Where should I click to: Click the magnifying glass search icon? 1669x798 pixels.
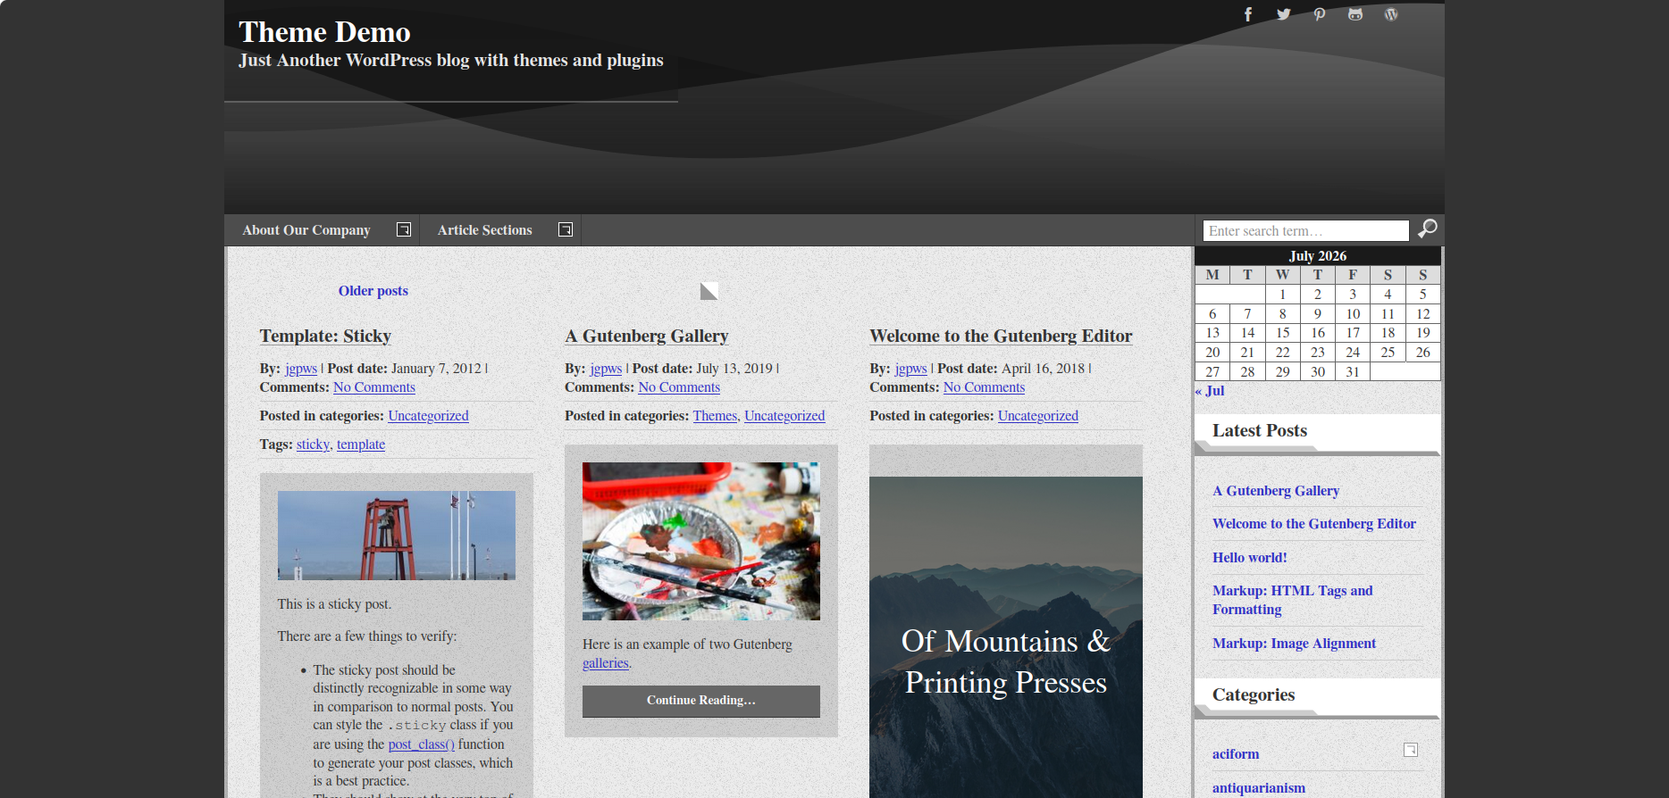coord(1428,229)
